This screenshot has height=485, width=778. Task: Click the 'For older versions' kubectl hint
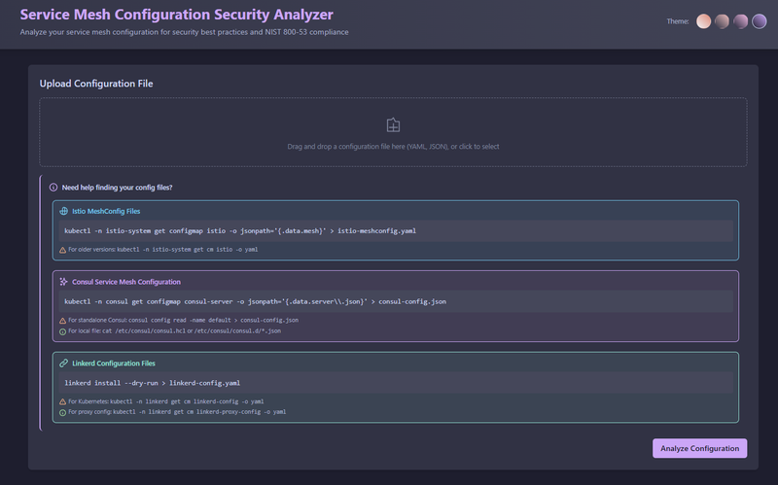(162, 250)
